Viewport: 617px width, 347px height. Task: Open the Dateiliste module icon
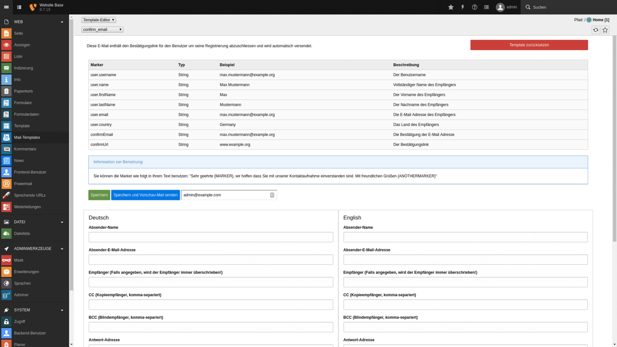(6, 233)
